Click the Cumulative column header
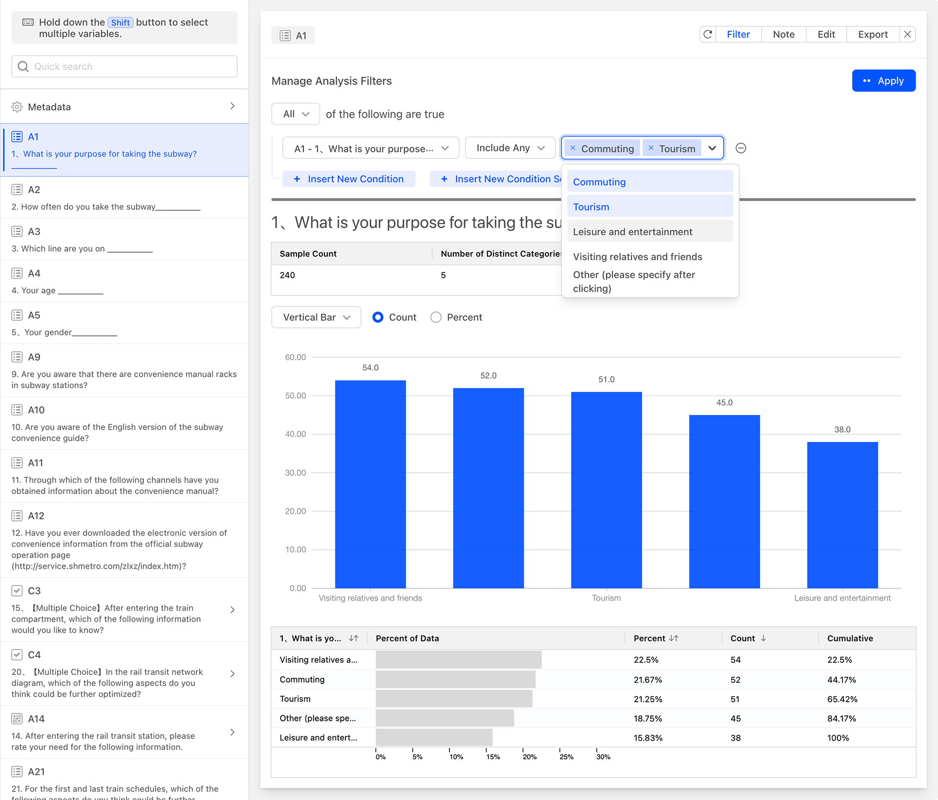 click(850, 638)
